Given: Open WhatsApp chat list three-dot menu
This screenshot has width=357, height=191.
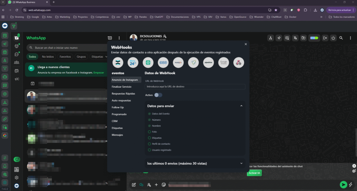Looking at the screenshot, I should [119, 38].
